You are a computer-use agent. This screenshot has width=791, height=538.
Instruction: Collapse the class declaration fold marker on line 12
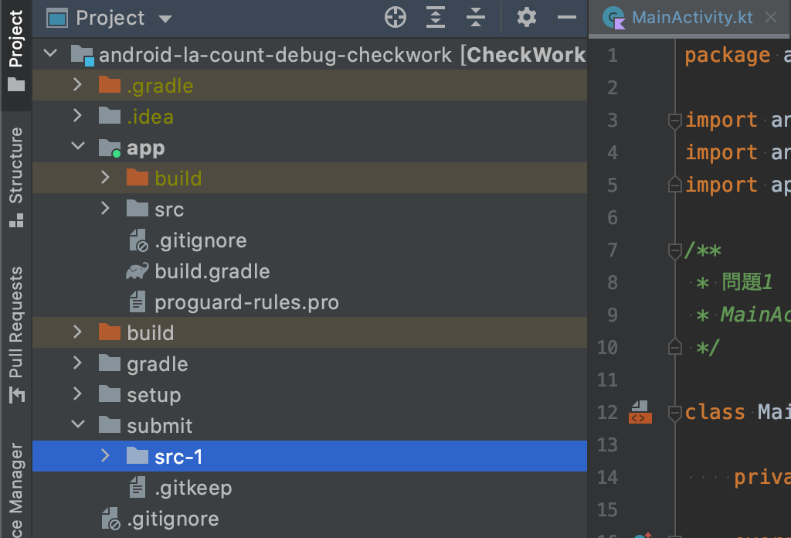(674, 412)
